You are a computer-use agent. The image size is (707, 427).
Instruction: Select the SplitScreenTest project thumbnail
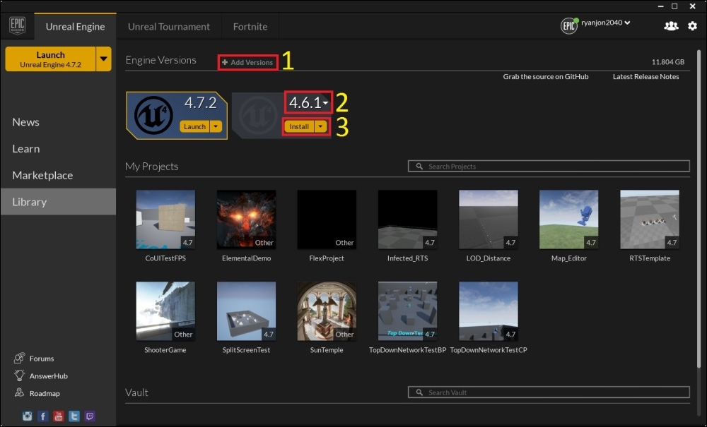pos(246,311)
